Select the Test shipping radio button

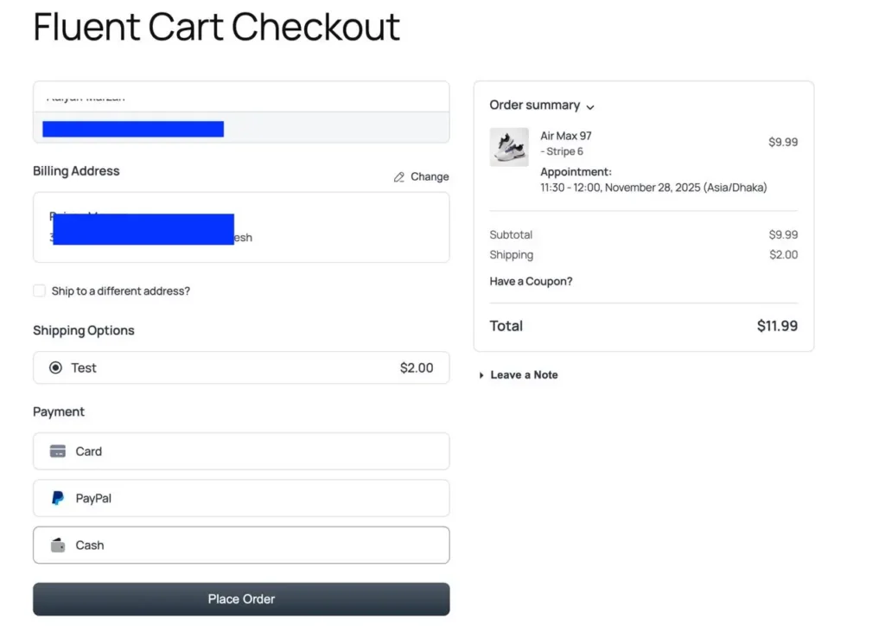tap(56, 367)
